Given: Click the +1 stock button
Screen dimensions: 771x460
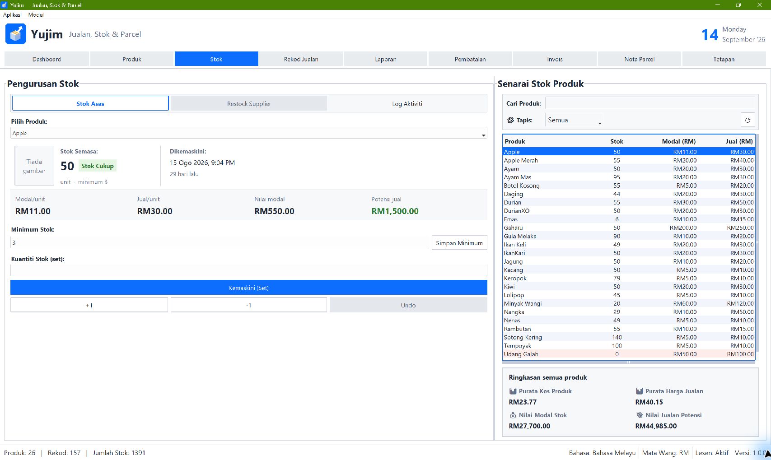Looking at the screenshot, I should click(x=89, y=305).
